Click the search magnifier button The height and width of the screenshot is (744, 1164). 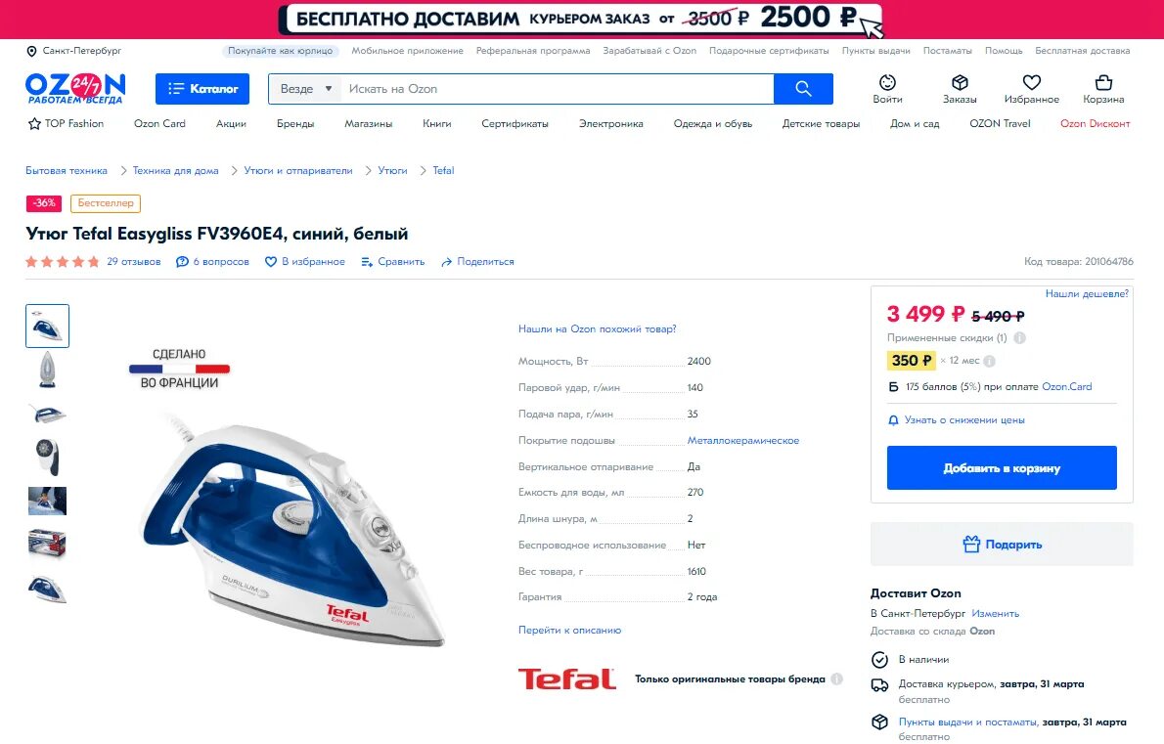tap(803, 88)
